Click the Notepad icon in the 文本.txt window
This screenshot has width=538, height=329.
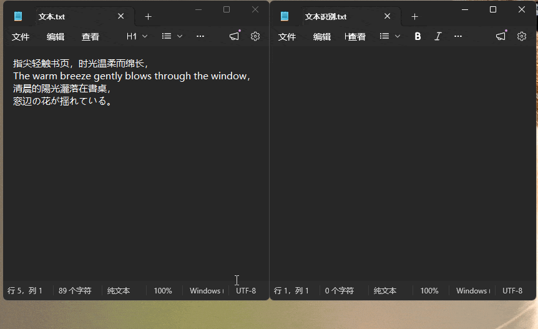coord(18,16)
